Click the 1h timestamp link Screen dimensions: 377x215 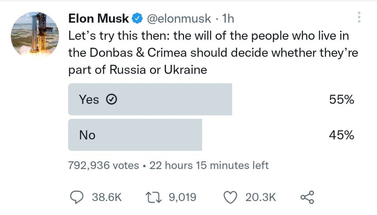pyautogui.click(x=228, y=18)
